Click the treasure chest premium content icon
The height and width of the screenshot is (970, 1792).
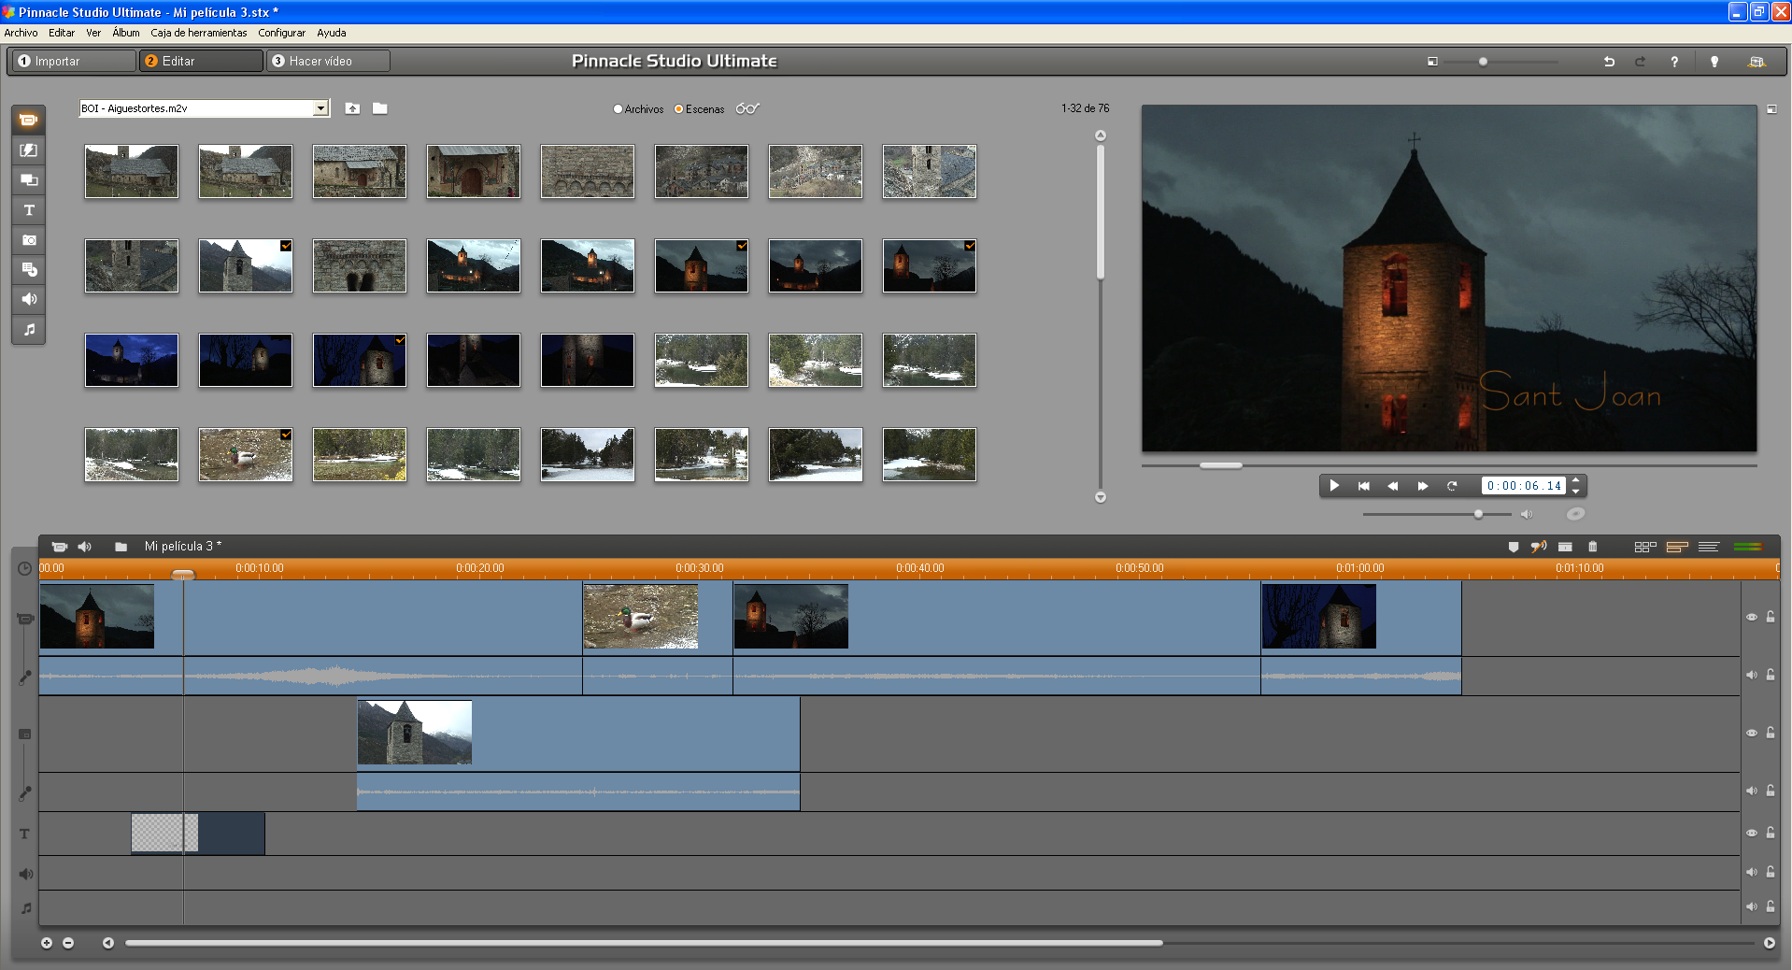pos(1756,62)
